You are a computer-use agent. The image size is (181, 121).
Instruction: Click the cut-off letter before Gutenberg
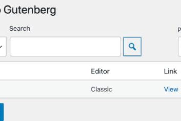click(1, 11)
